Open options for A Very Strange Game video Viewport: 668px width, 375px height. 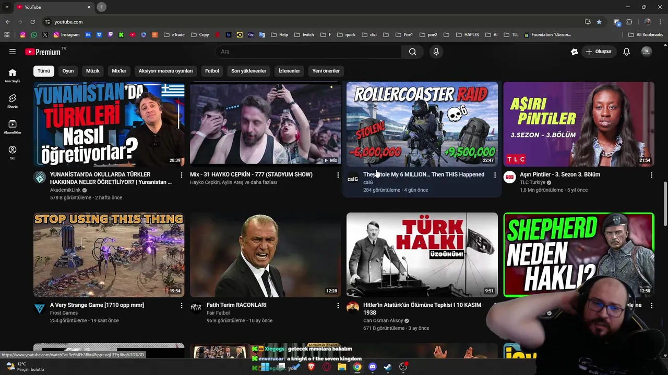coord(182,305)
